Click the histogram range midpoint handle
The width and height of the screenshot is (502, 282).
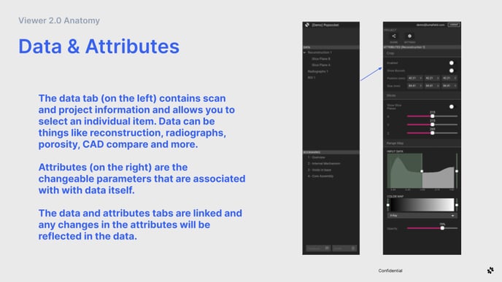point(422,171)
